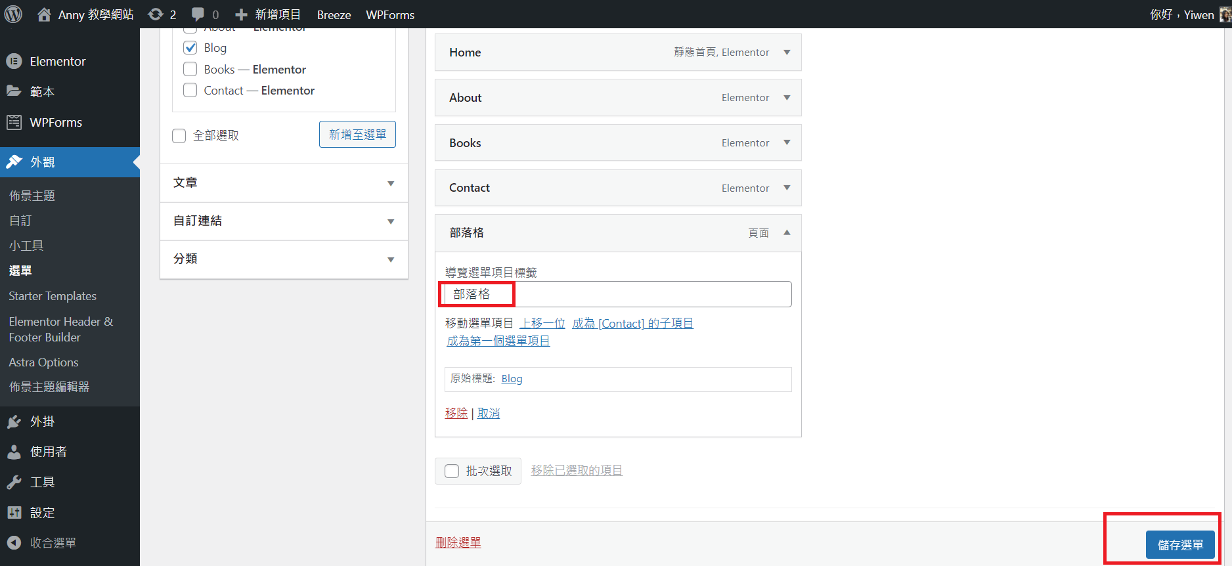
Task: Click the 移除 link
Action: [456, 413]
